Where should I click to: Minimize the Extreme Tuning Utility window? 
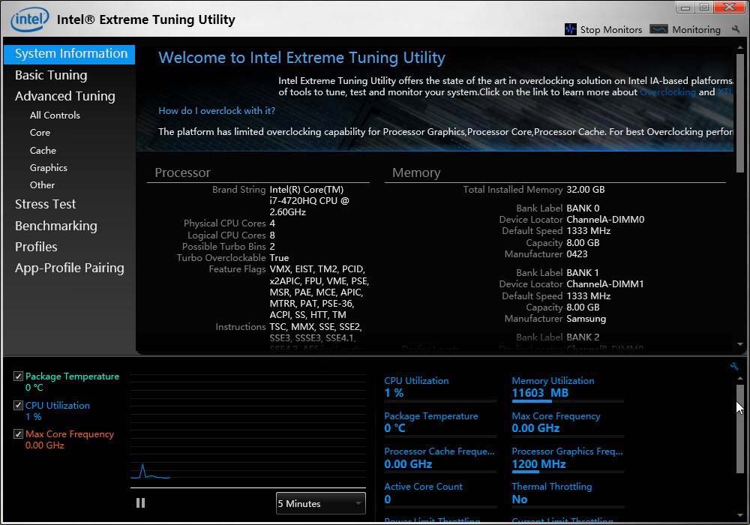click(685, 7)
